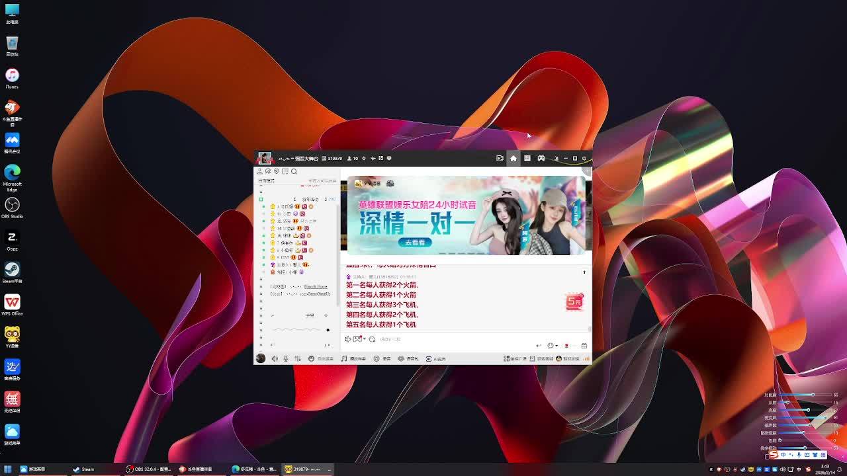Collapse the channel tree with green square

point(261,199)
